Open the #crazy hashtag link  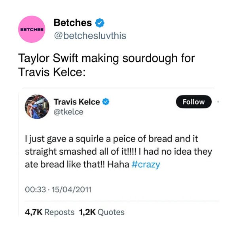146,165
